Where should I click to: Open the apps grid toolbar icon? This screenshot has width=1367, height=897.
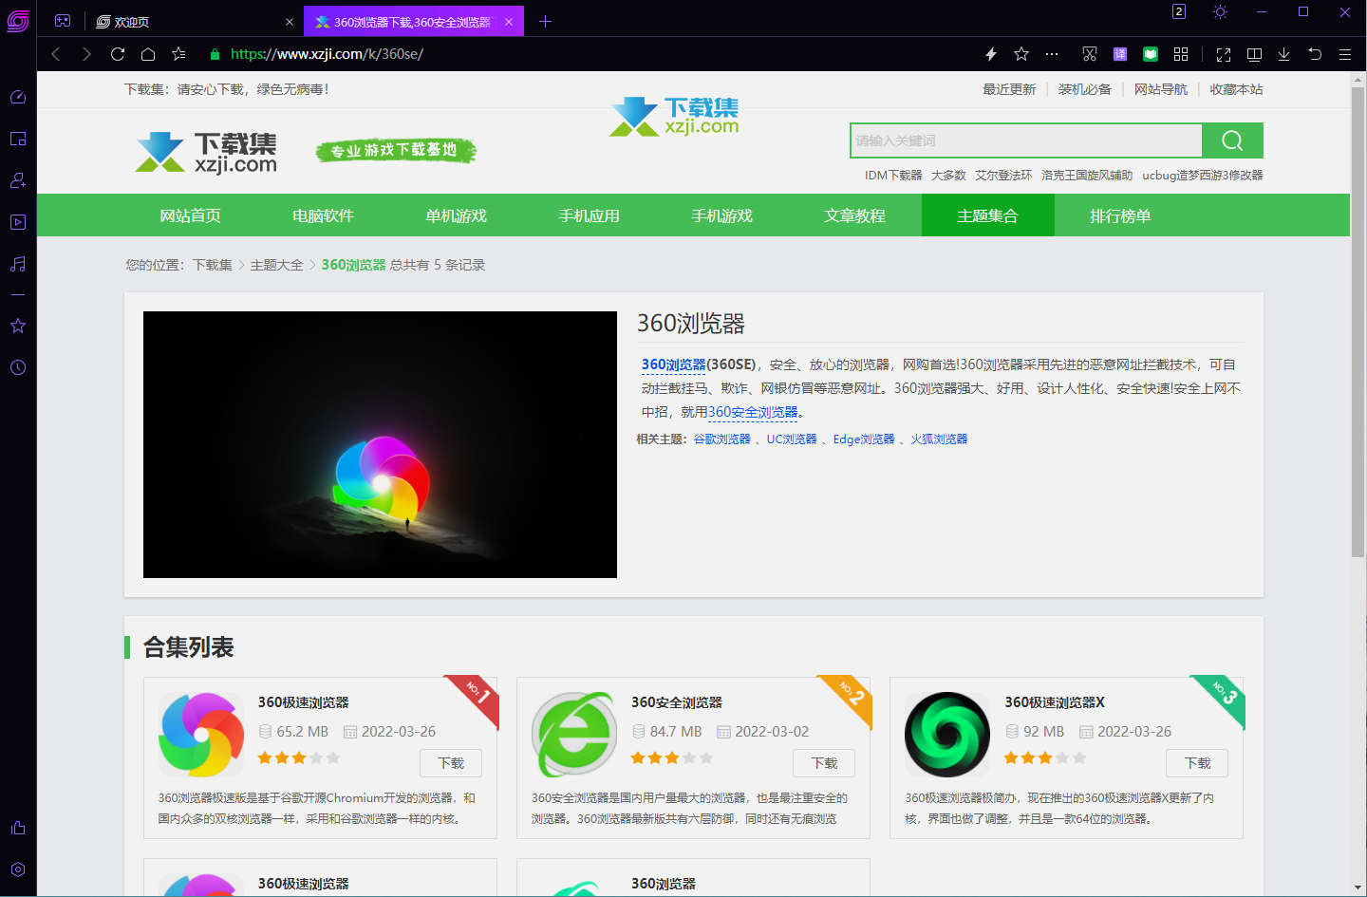(1181, 54)
